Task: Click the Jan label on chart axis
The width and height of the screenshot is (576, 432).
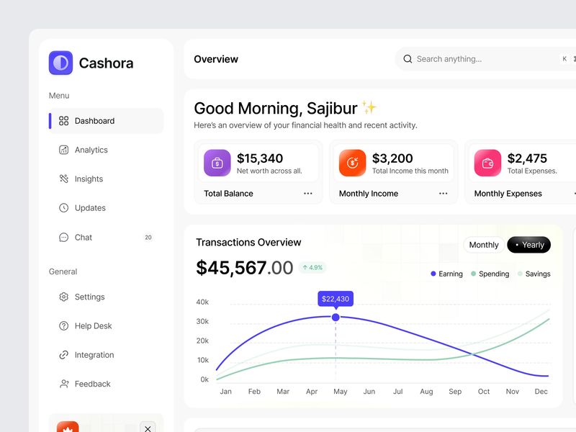Action: (x=225, y=392)
